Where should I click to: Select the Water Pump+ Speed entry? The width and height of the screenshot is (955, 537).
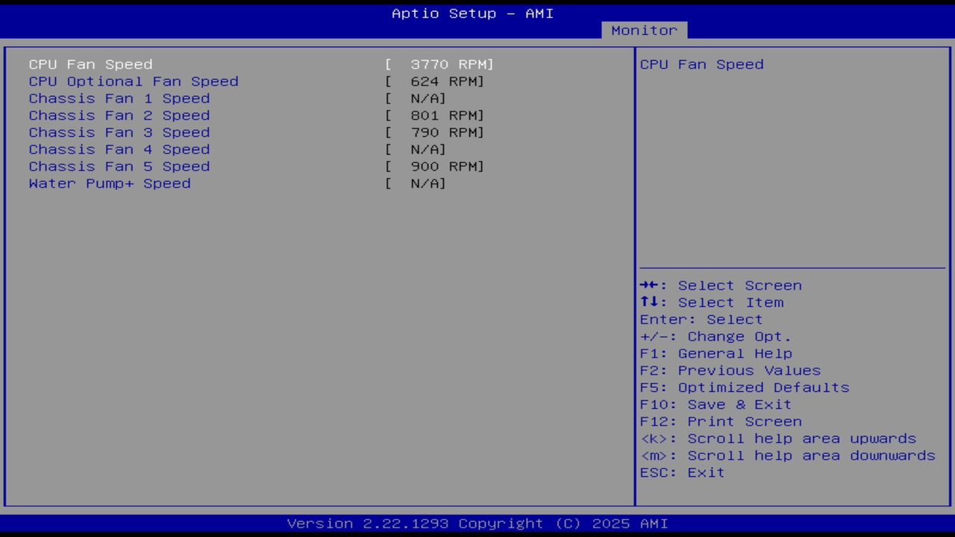110,183
